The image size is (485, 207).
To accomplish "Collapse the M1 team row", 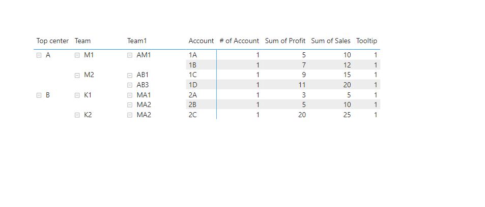I will [x=77, y=55].
